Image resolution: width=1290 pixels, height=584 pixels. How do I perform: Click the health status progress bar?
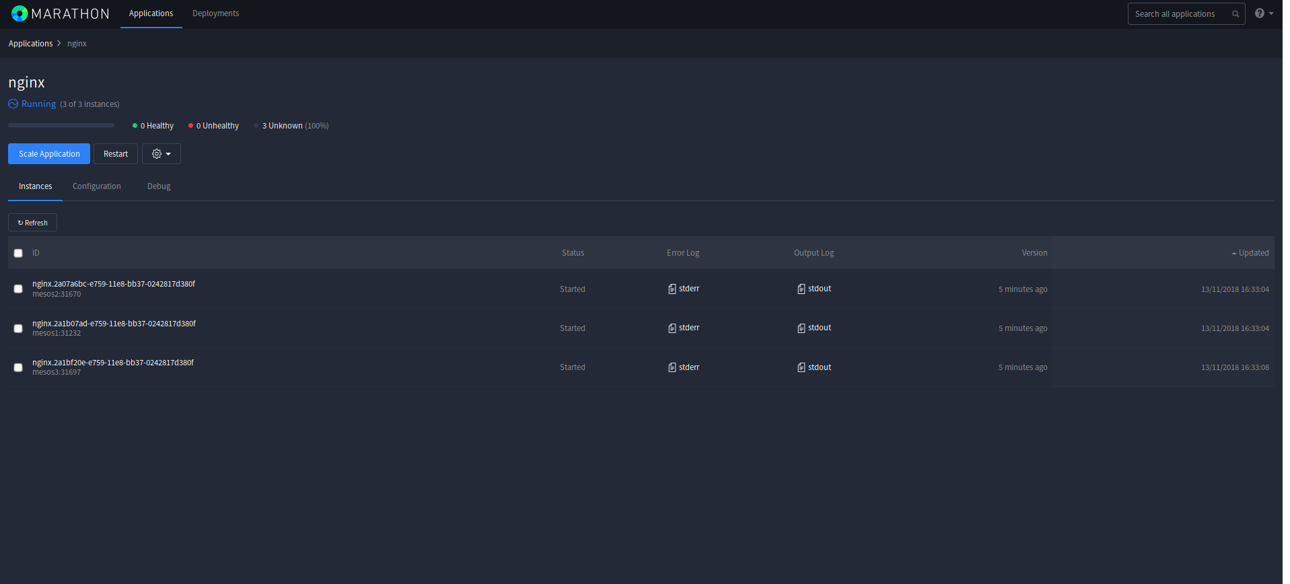61,125
